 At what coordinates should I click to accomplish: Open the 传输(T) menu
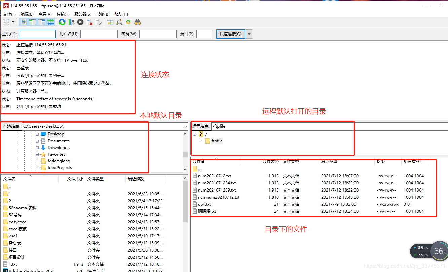(x=63, y=14)
